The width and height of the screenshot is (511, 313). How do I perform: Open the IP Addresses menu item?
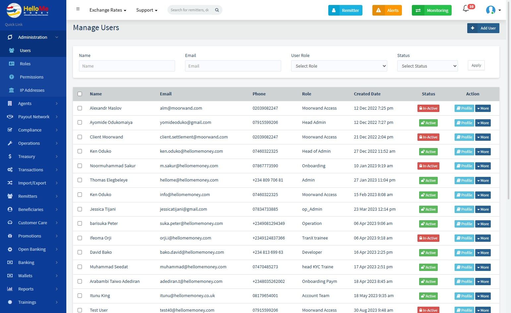[33, 90]
